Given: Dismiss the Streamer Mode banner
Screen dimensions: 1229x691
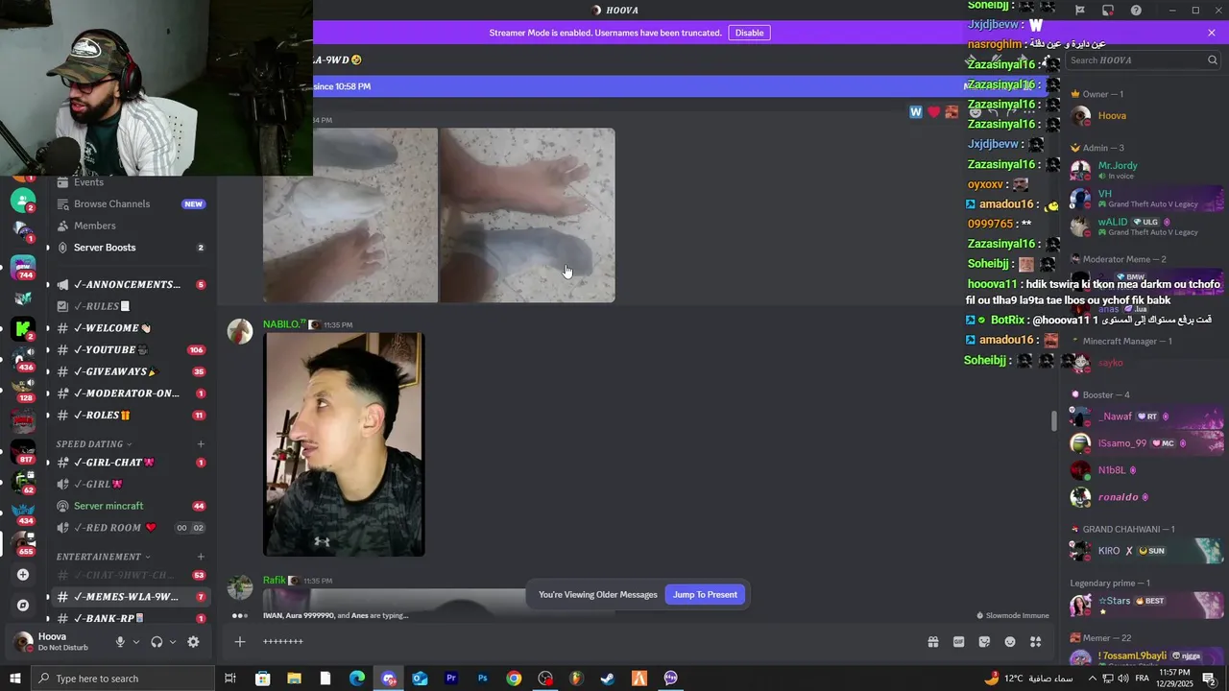Looking at the screenshot, I should pyautogui.click(x=1212, y=33).
